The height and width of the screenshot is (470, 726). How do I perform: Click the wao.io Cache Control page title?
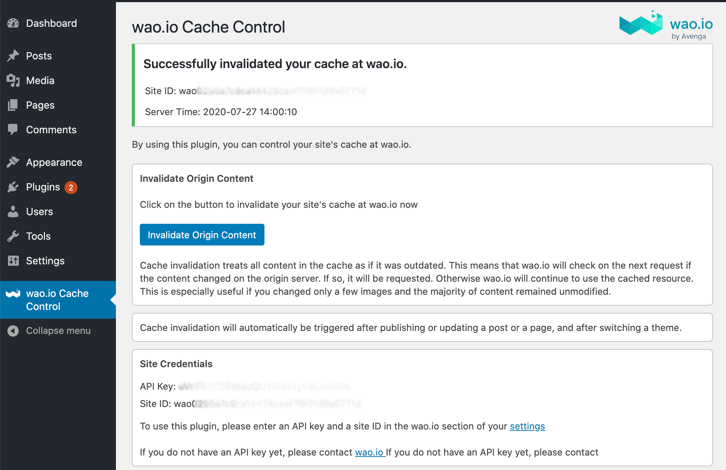click(x=209, y=27)
